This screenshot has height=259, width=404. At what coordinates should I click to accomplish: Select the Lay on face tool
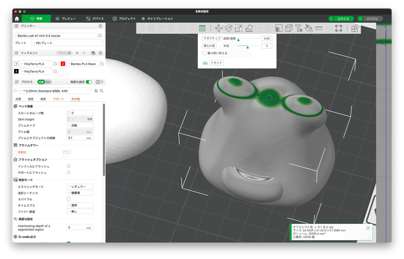(x=249, y=28)
